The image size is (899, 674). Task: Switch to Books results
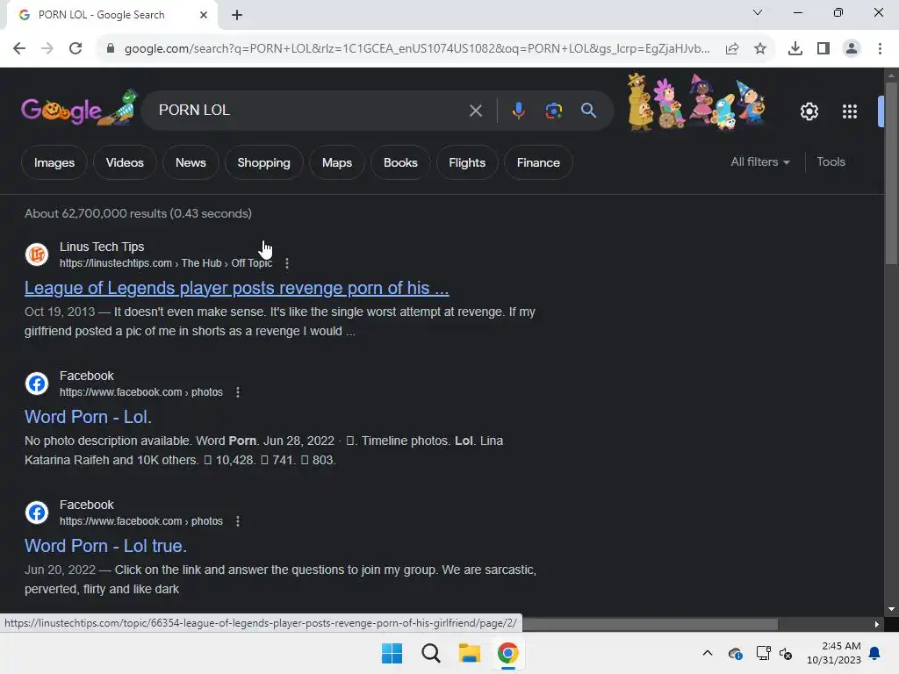click(x=400, y=162)
